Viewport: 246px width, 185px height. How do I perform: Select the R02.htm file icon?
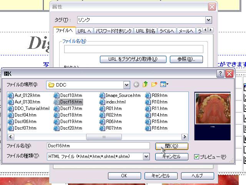[x=102, y=115]
